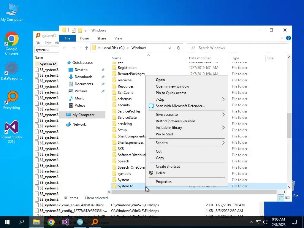The width and height of the screenshot is (304, 228).
Task: Click the Windows Start button
Action: click(7, 222)
